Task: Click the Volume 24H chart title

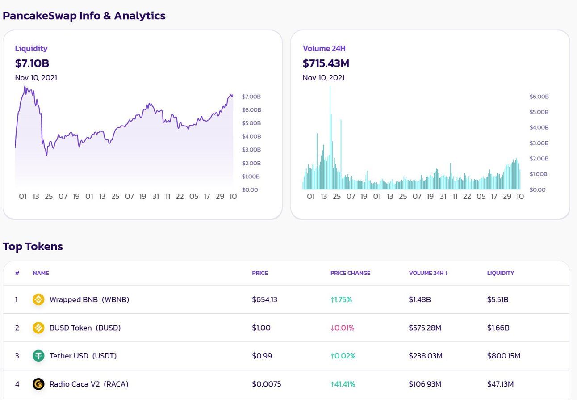Action: coord(324,48)
